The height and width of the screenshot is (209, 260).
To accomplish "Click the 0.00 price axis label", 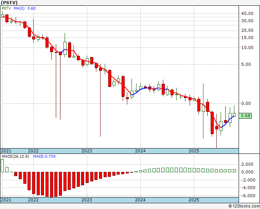I will [x=246, y=103].
